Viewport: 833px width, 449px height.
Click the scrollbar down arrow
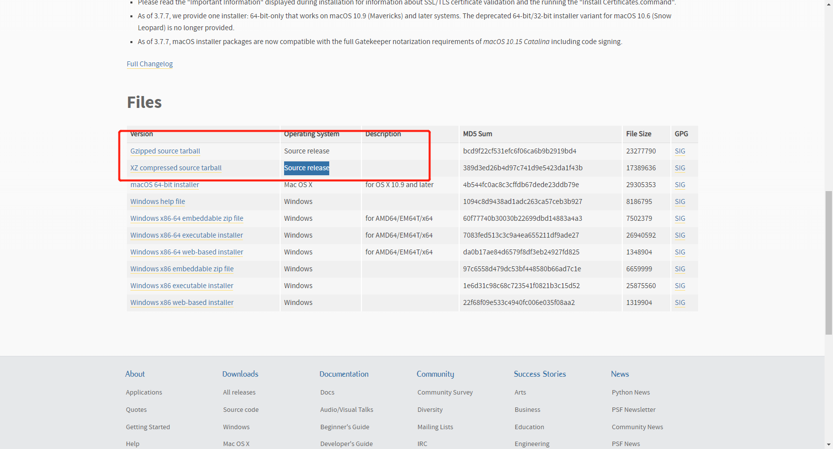829,445
